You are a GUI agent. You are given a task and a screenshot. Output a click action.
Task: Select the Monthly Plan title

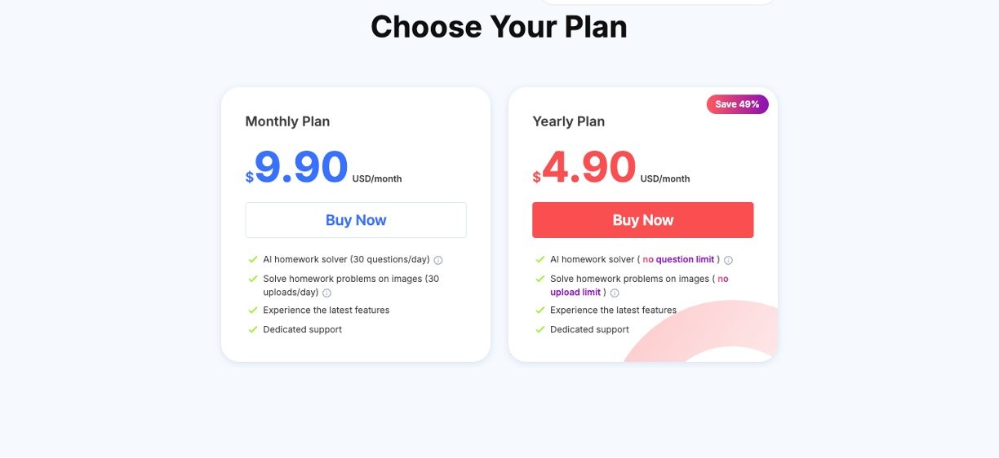point(287,121)
